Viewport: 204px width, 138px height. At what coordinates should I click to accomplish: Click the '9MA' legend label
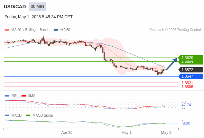coord(32,96)
